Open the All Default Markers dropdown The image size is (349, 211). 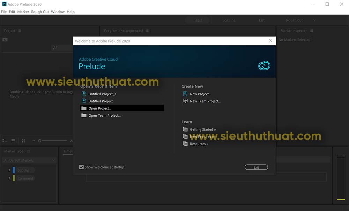coord(29,160)
